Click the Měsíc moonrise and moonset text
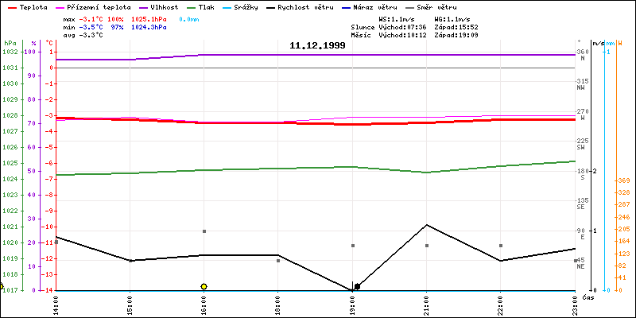This screenshot has height=318, width=636. click(x=413, y=35)
